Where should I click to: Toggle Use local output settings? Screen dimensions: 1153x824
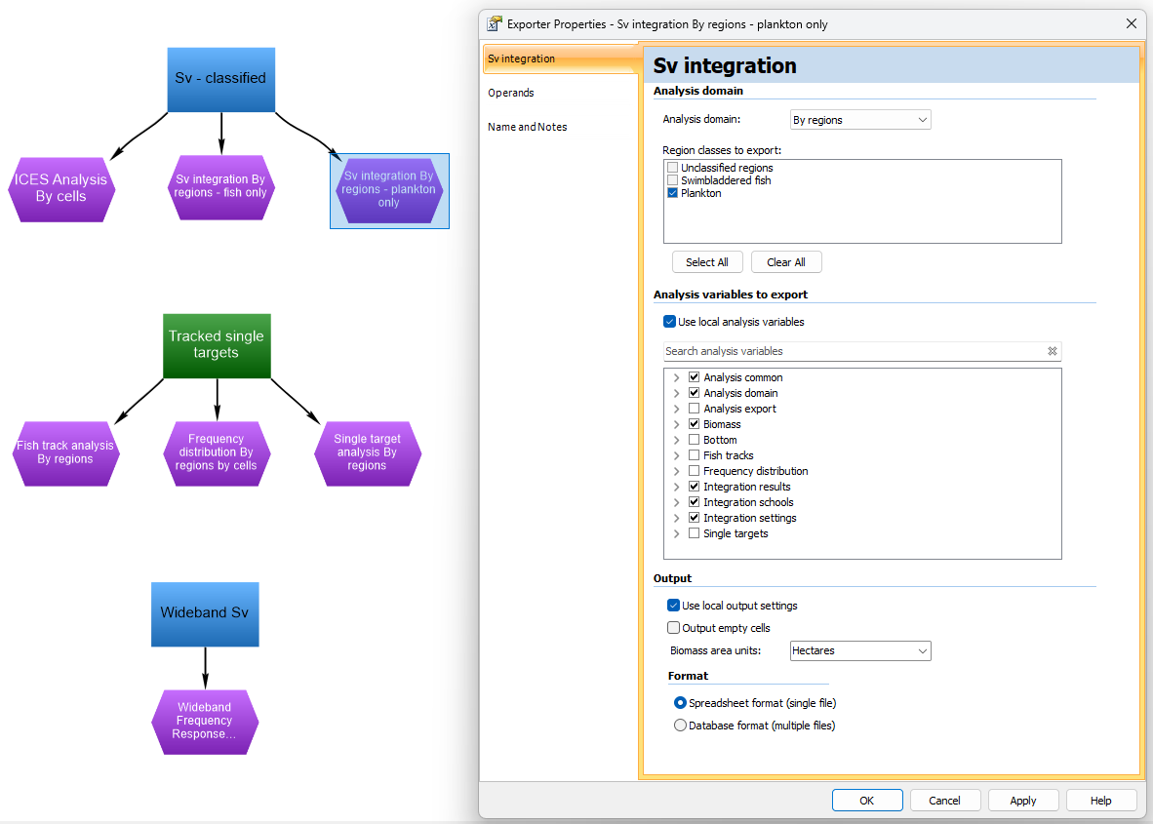(x=673, y=605)
